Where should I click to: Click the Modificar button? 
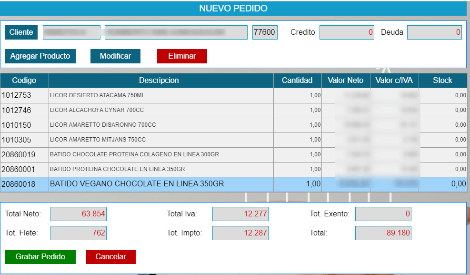(x=115, y=56)
